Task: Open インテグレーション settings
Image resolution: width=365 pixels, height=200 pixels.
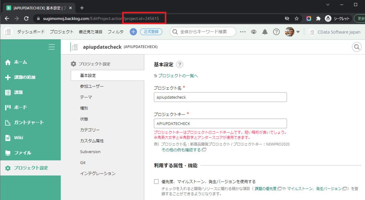Action: pyautogui.click(x=98, y=174)
